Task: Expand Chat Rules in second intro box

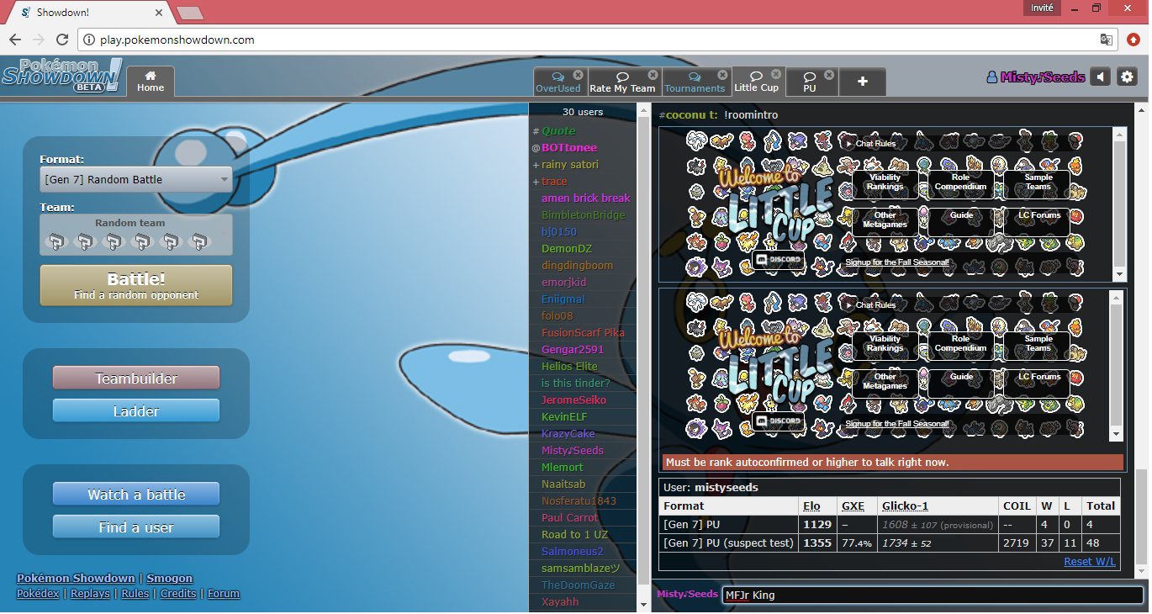Action: pyautogui.click(x=870, y=305)
